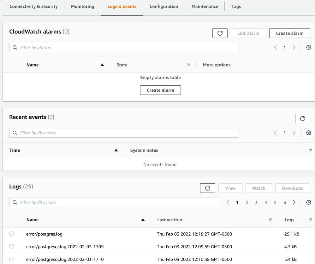
Task: Open Recent events preferences gear
Action: tap(308, 132)
